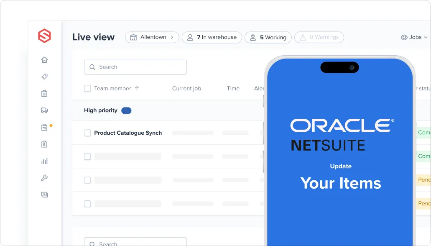Open the Jobs dropdown
The image size is (431, 246).
pyautogui.click(x=413, y=37)
